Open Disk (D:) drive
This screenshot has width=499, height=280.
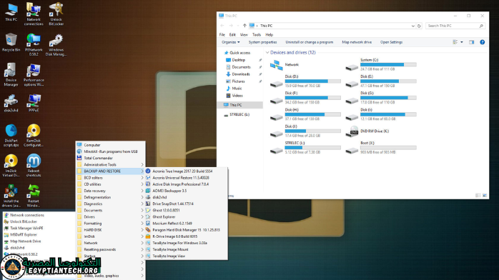point(305,81)
